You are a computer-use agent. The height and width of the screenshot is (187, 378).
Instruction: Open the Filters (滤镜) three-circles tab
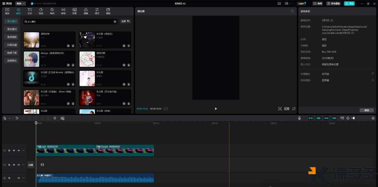point(86,11)
